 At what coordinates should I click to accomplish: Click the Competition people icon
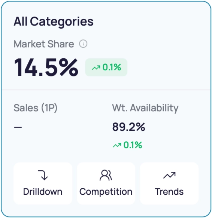point(106,175)
